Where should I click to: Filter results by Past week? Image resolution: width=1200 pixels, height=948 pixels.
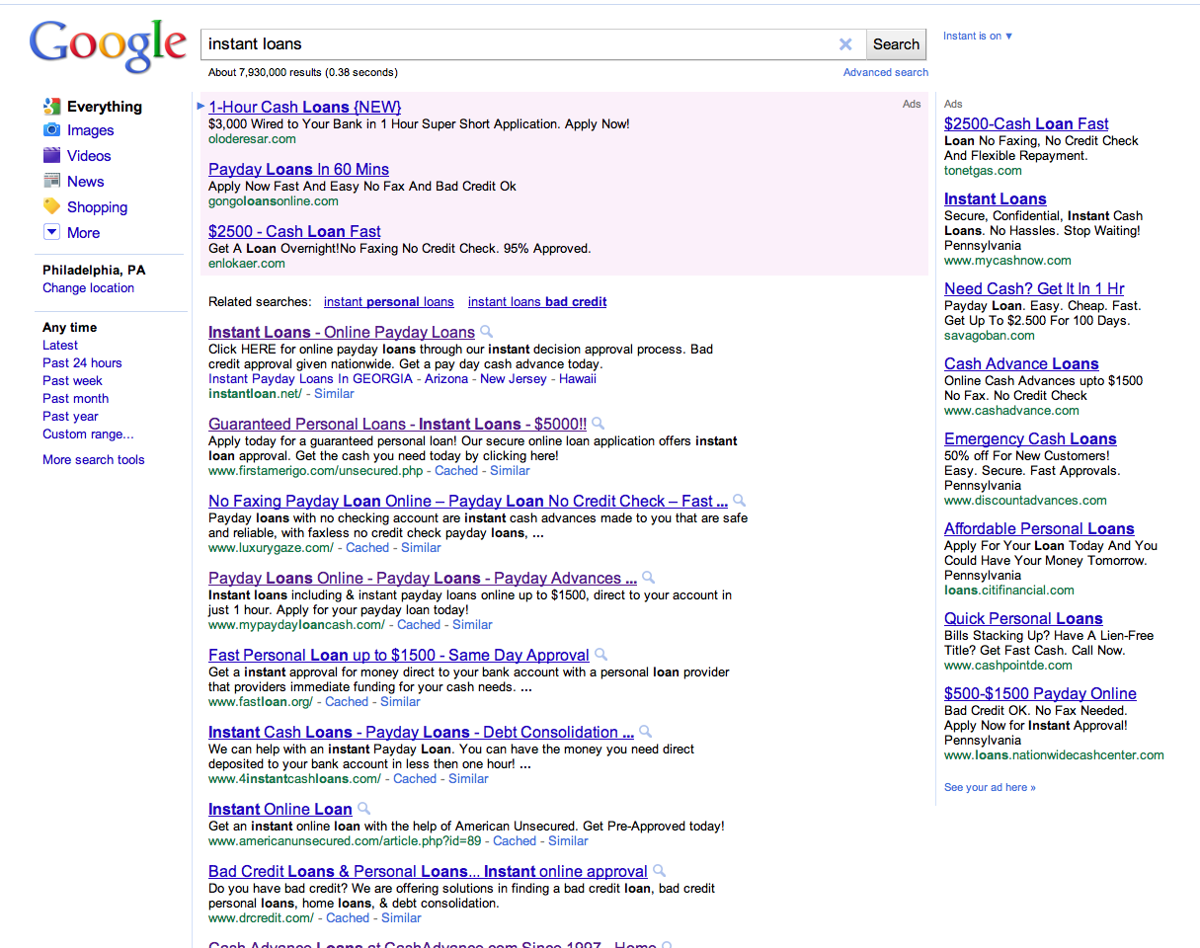tap(72, 380)
